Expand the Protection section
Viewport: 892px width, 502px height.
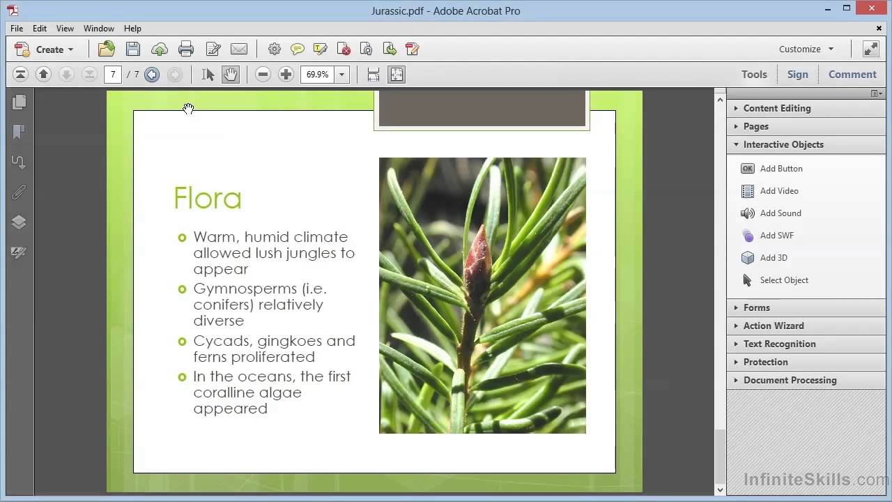pyautogui.click(x=806, y=362)
